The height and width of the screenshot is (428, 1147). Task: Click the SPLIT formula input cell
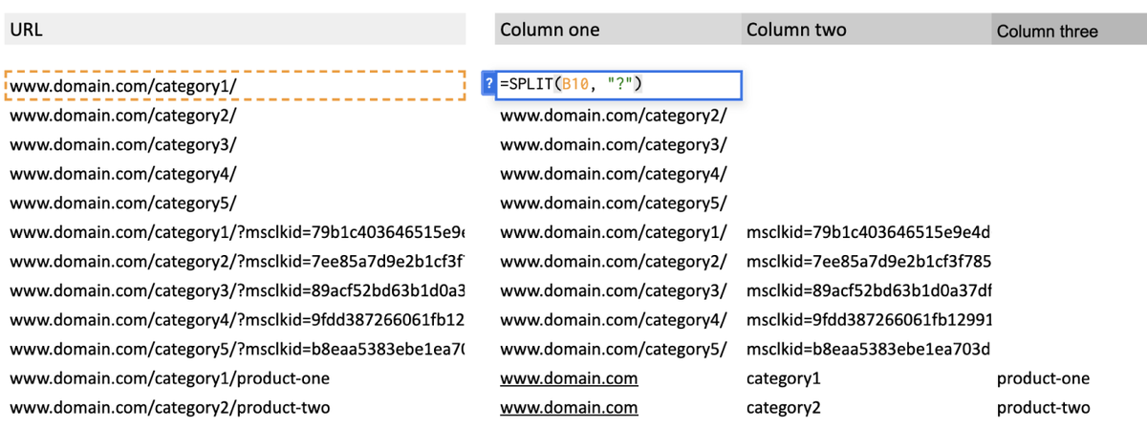(x=618, y=85)
